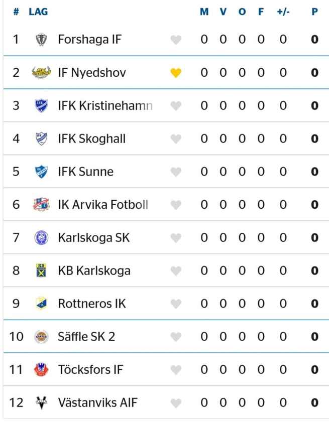The height and width of the screenshot is (422, 329).
Task: Click the Forshaga IF club crest
Action: pyautogui.click(x=41, y=40)
